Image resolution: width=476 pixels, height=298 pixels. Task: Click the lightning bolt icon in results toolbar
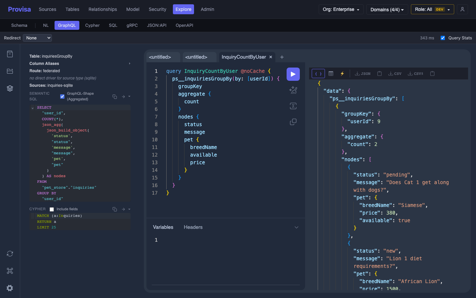click(342, 74)
